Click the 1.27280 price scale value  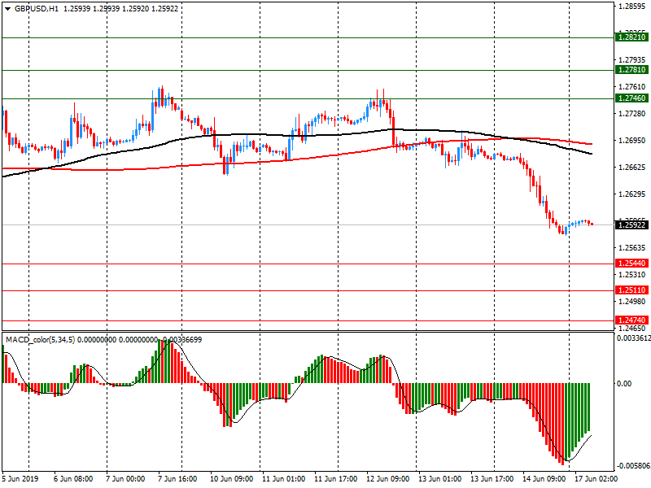[632, 114]
